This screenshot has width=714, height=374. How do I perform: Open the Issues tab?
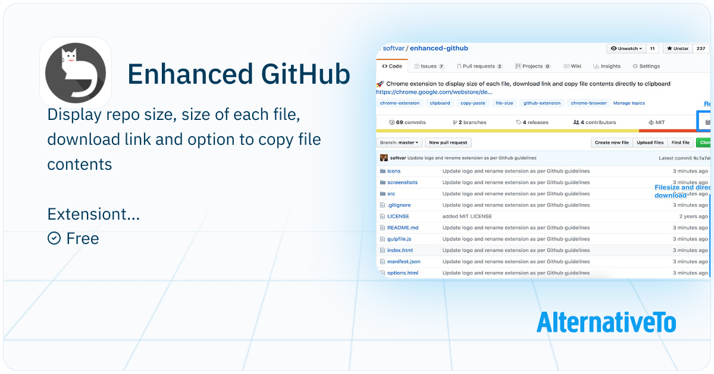[x=430, y=66]
